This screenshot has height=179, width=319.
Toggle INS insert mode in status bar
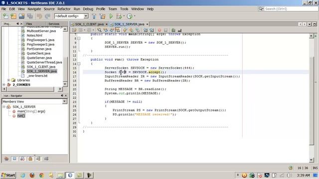pos(315,168)
